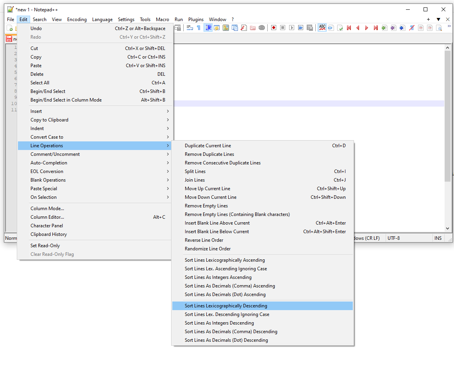The image size is (454, 373).
Task: Open the User Defined Language icon
Action: coord(217,28)
